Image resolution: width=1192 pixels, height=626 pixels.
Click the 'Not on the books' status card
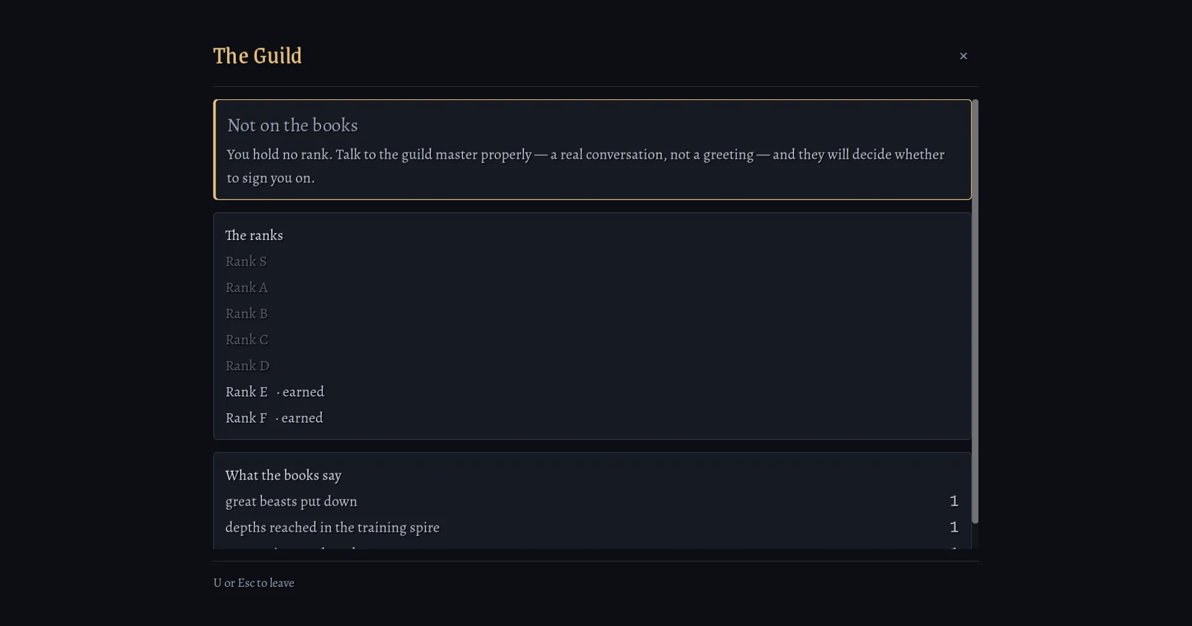[592, 150]
